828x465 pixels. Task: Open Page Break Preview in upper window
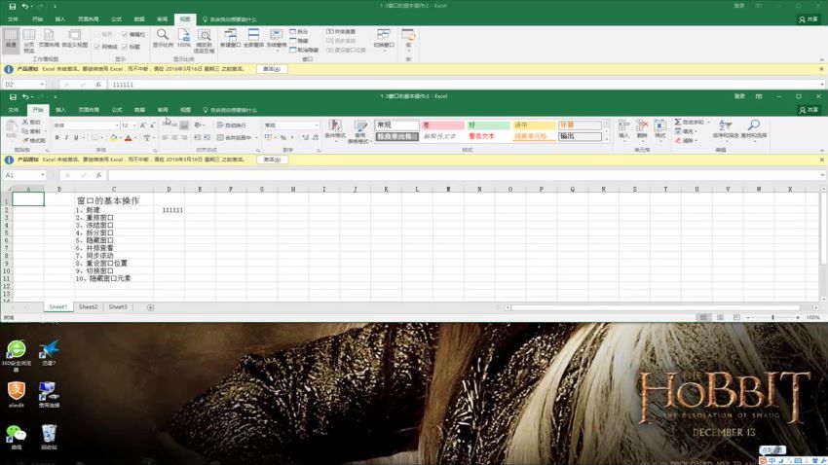[x=28, y=40]
